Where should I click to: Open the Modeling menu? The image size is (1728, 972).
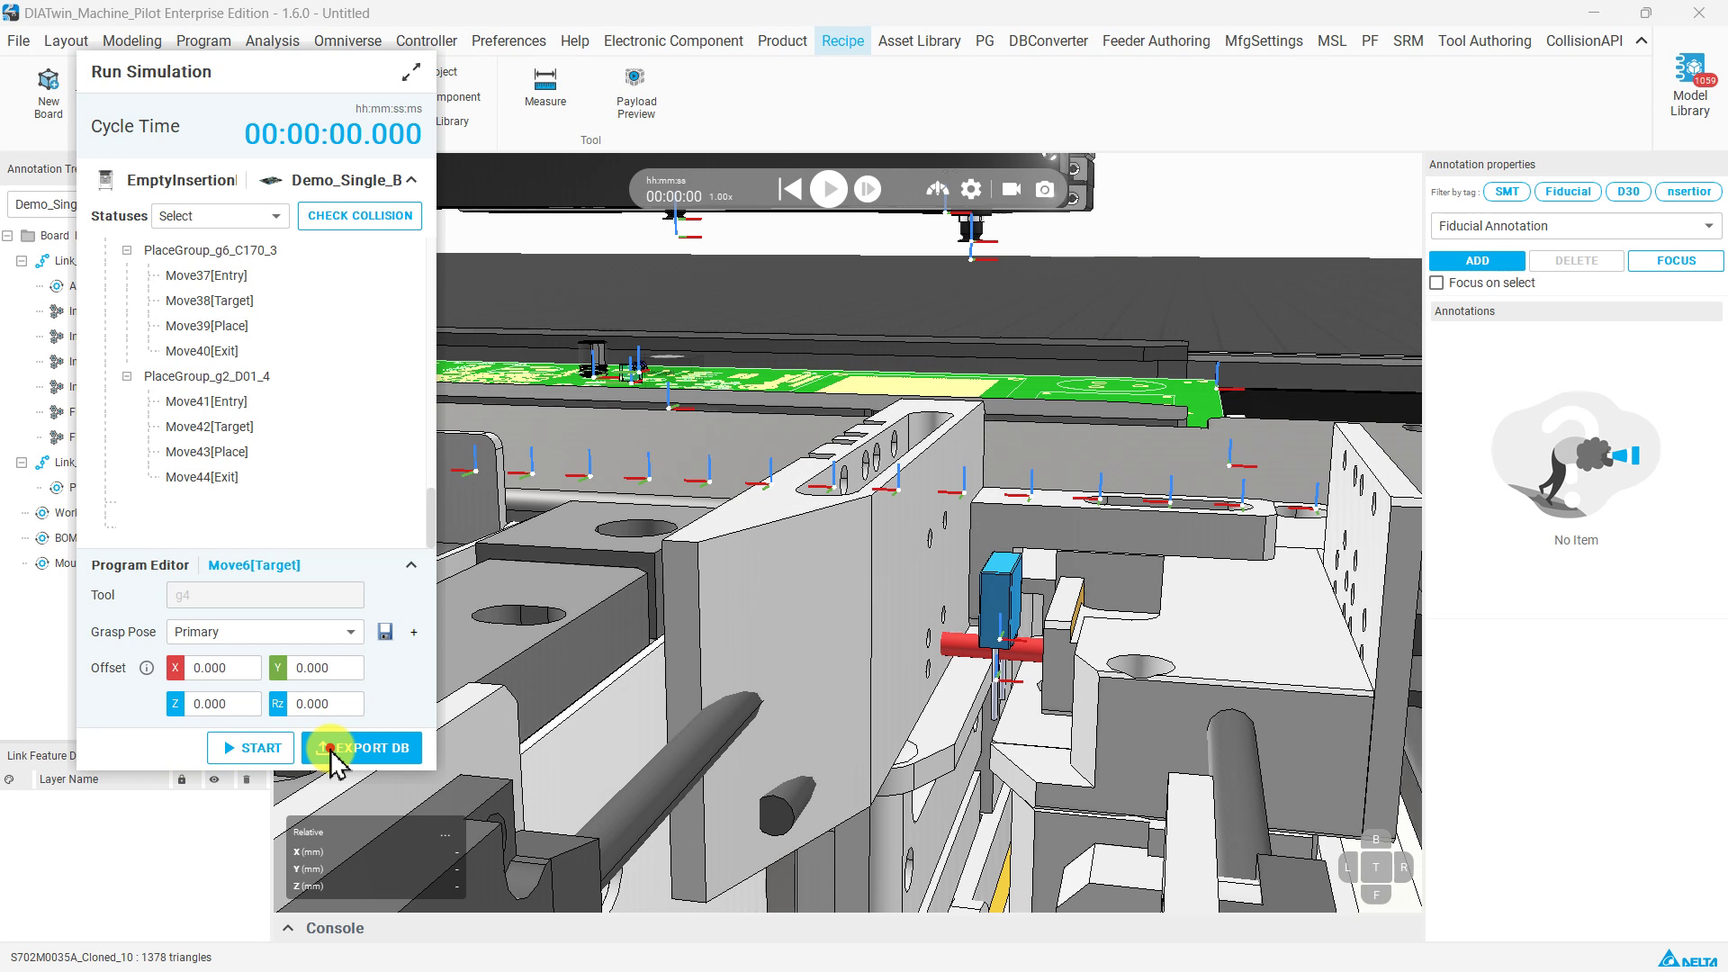[x=132, y=40]
